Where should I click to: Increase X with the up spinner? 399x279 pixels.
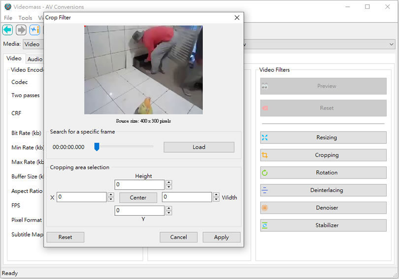click(111, 195)
